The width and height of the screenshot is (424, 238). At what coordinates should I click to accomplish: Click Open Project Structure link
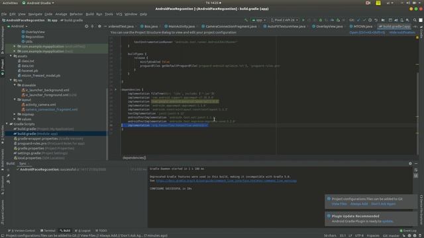click(x=367, y=32)
